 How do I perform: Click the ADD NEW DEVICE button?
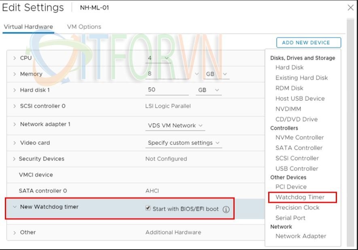pyautogui.click(x=308, y=42)
